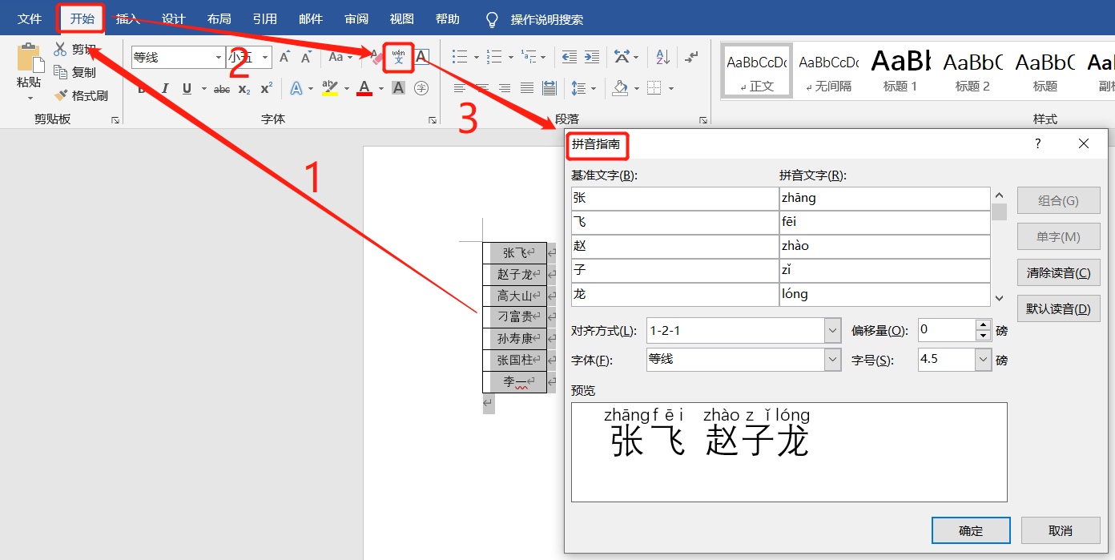1115x560 pixels.
Task: Toggle character shading (gray A)
Action: [x=398, y=88]
